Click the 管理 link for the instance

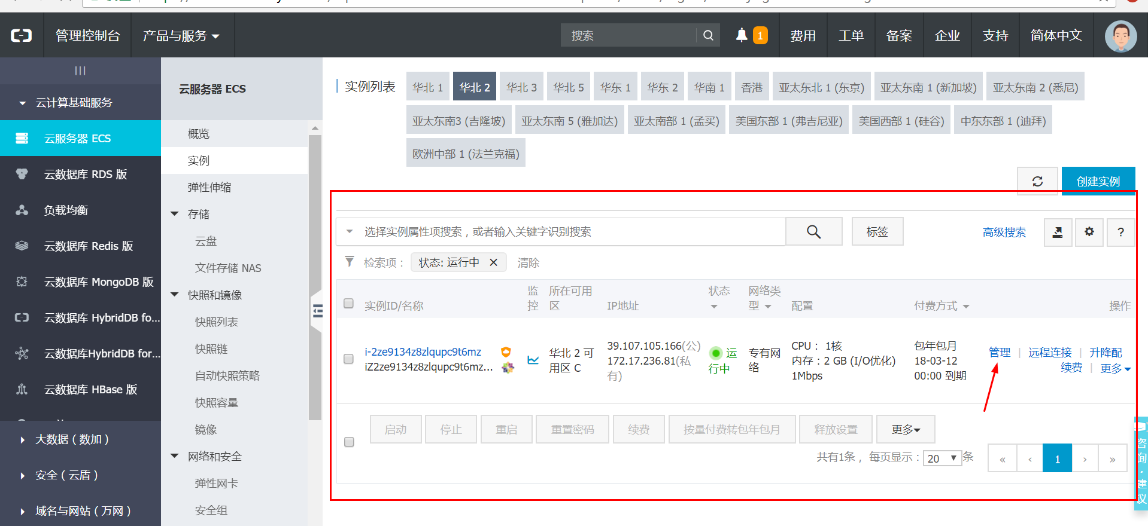[1000, 352]
